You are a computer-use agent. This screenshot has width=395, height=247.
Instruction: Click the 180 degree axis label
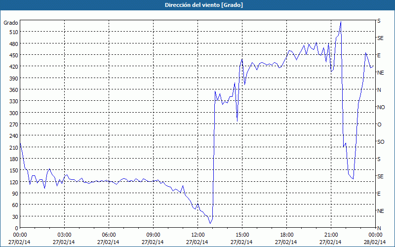coord(14,159)
